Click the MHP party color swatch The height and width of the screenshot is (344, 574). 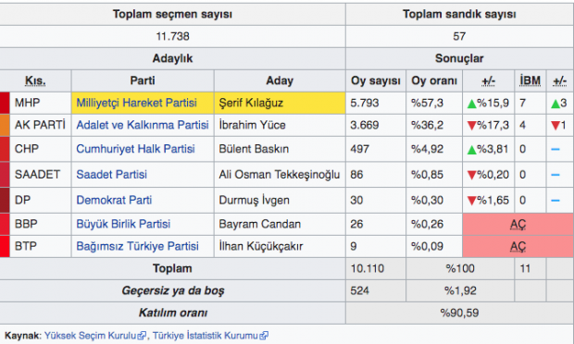tap(5, 103)
